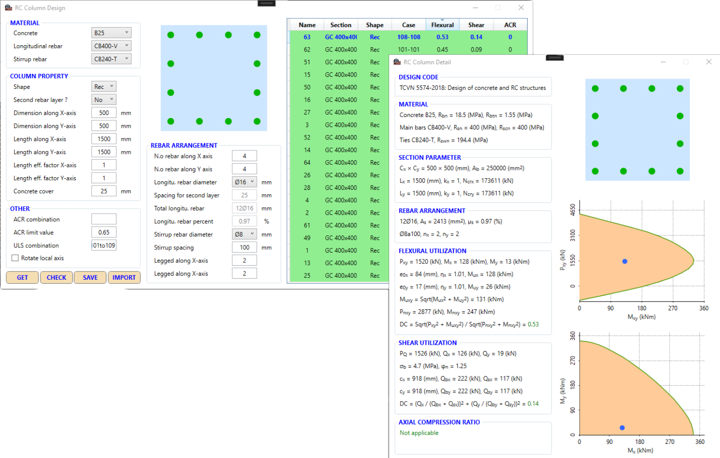Select column row 63 in the table
720x458 pixels.
(x=408, y=37)
